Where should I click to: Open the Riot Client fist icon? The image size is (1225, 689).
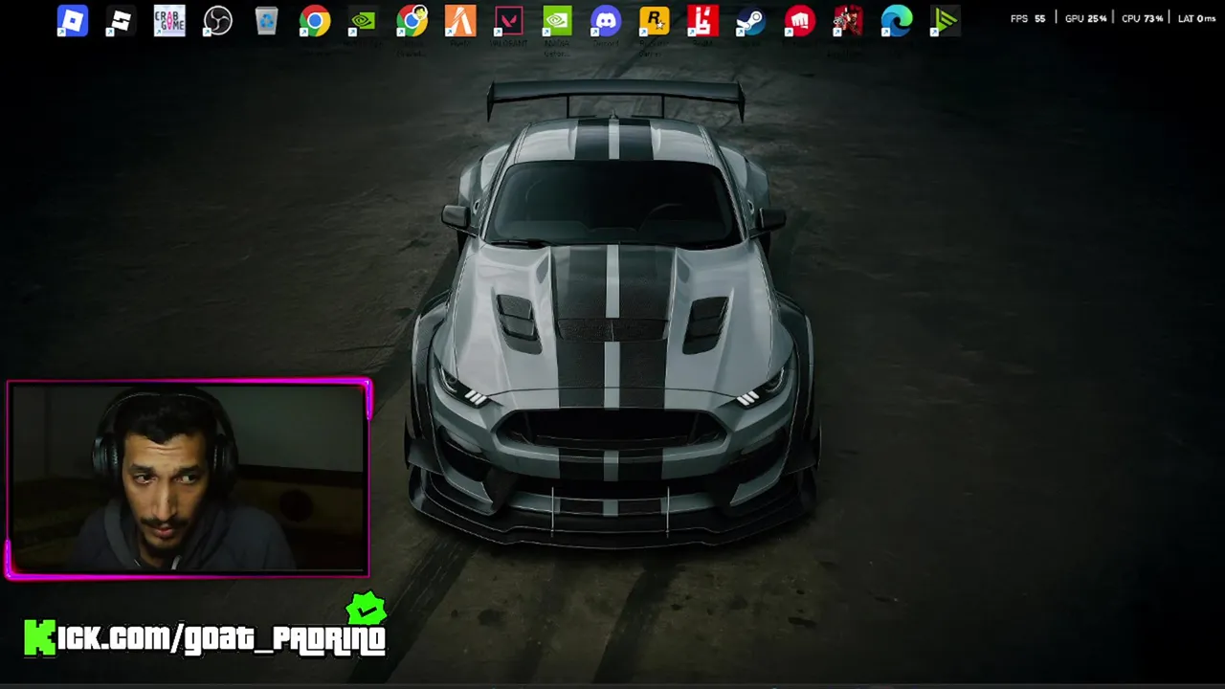coord(800,21)
